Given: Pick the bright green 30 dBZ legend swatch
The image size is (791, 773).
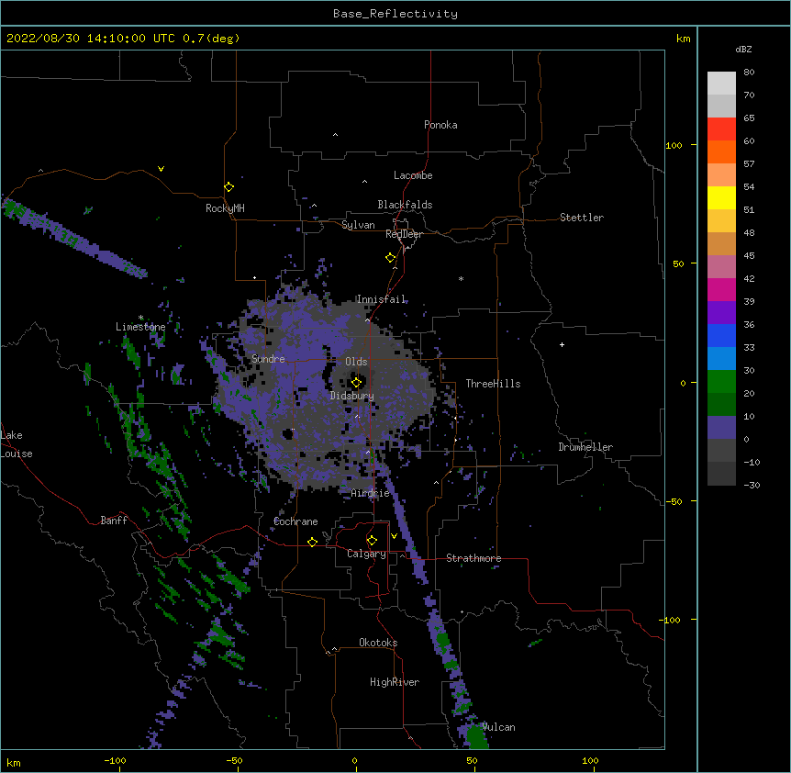Looking at the screenshot, I should [721, 382].
